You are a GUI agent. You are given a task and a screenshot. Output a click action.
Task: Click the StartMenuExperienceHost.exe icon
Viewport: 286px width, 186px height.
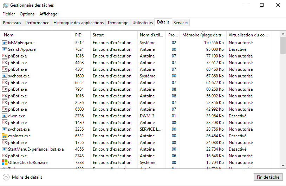[5, 149]
